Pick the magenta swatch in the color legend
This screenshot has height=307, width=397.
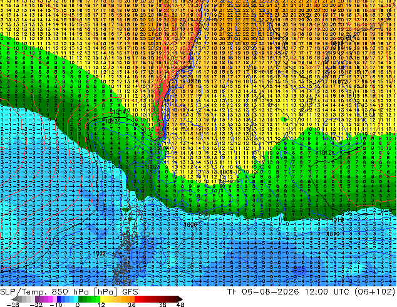click(x=50, y=299)
